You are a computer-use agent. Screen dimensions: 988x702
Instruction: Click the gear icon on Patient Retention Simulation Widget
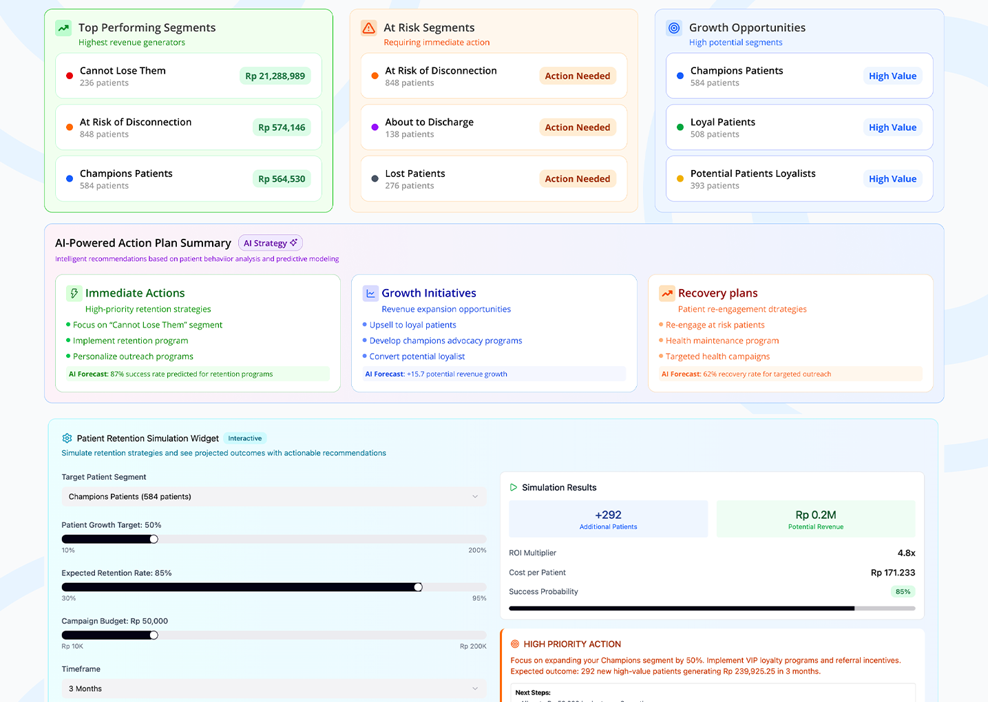[x=67, y=438]
